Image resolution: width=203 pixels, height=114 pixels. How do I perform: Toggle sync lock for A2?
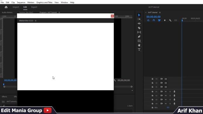pyautogui.click(x=161, y=96)
